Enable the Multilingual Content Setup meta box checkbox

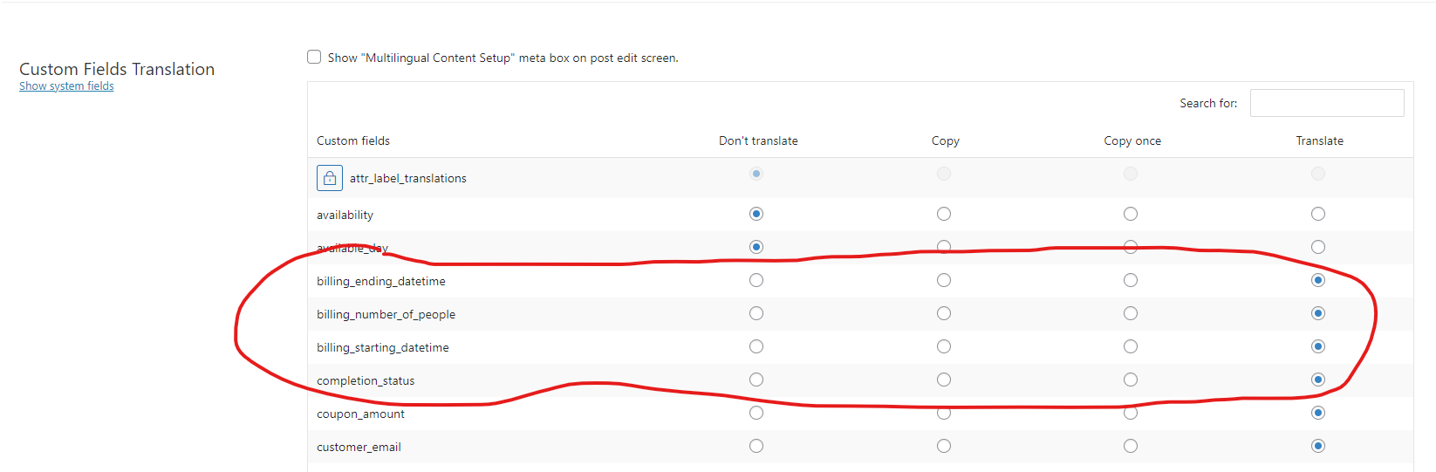coord(314,57)
